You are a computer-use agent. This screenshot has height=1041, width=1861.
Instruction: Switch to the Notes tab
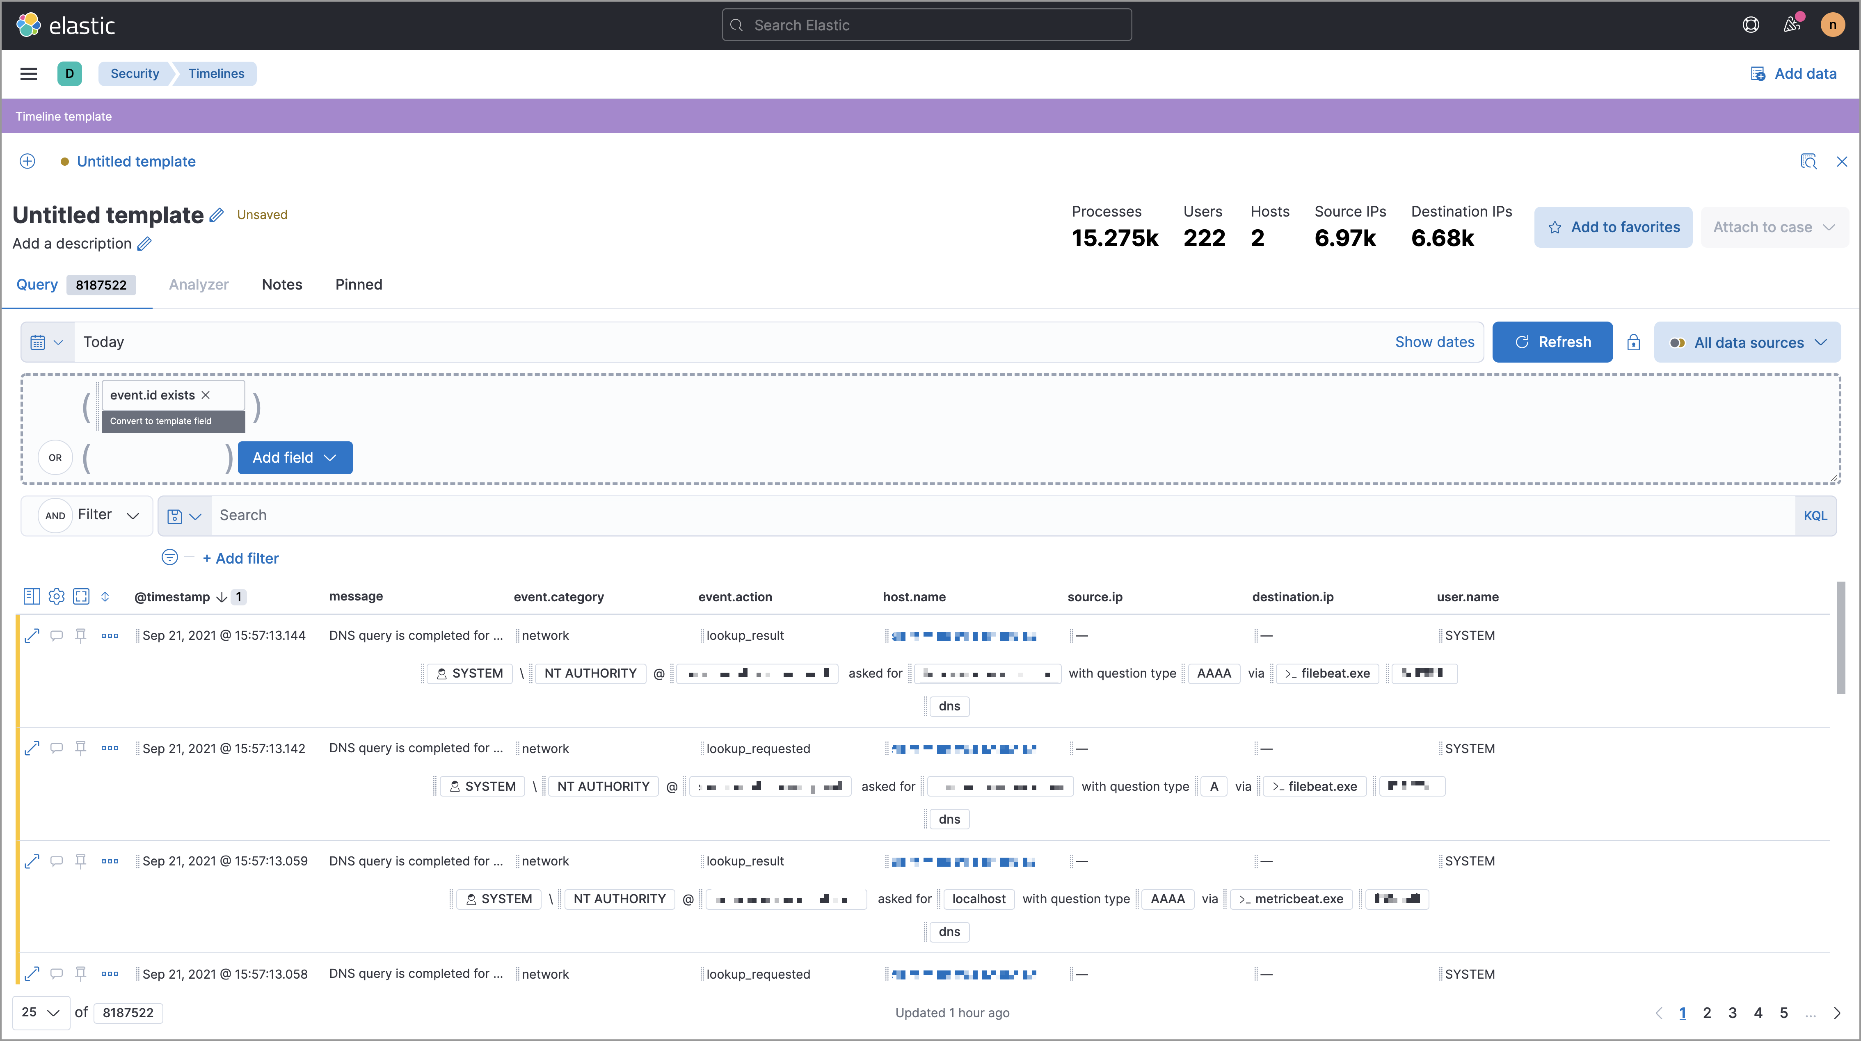[x=282, y=285]
